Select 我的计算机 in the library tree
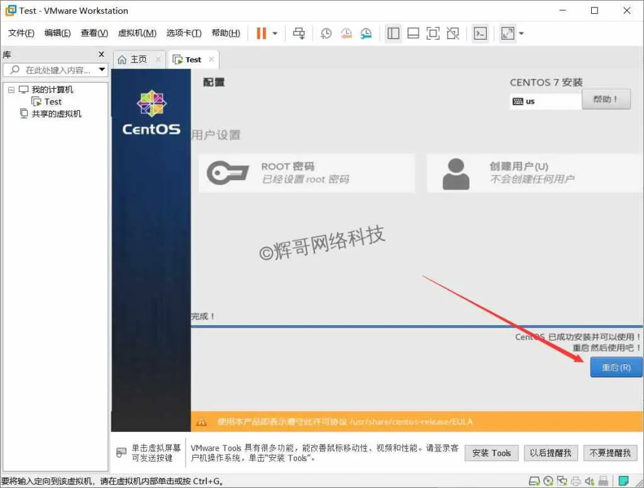644x488 pixels. coord(52,89)
